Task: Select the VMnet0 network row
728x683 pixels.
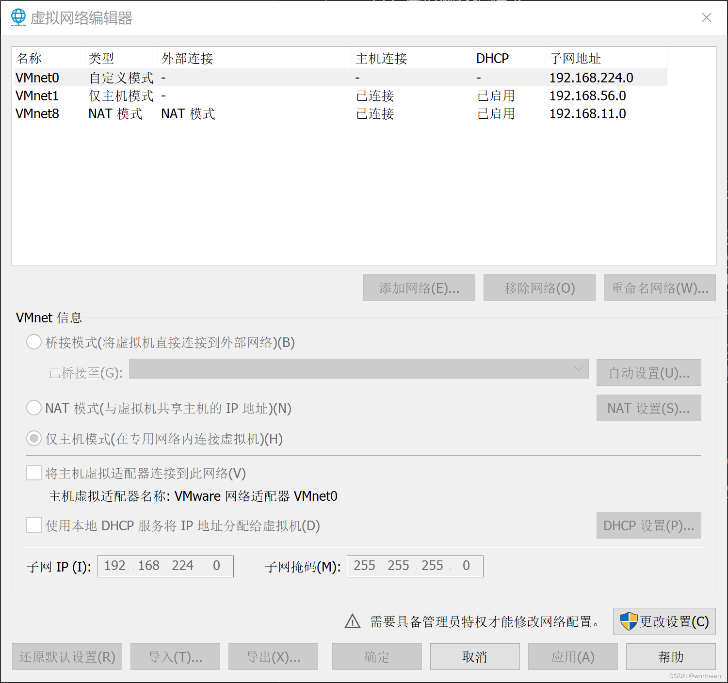Action: point(340,78)
